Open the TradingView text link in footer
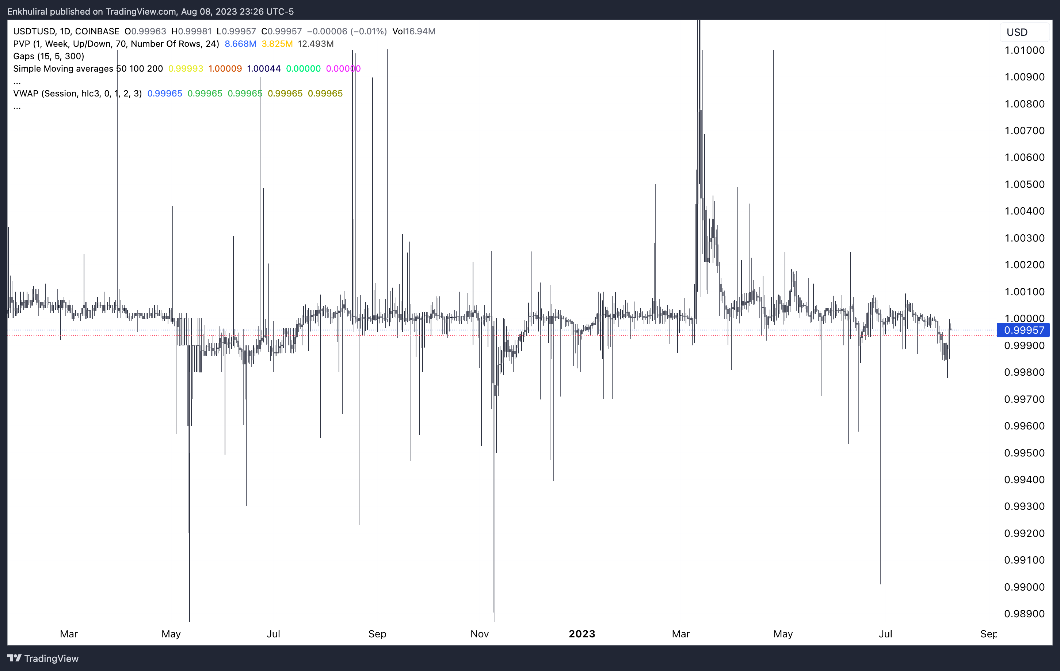The height and width of the screenshot is (671, 1060). (x=51, y=658)
